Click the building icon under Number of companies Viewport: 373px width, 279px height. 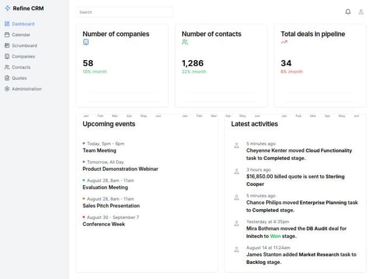coord(86,42)
